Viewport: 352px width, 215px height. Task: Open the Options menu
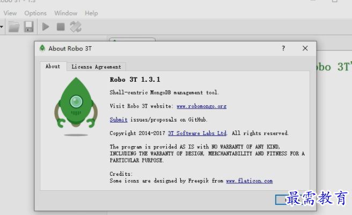35,13
